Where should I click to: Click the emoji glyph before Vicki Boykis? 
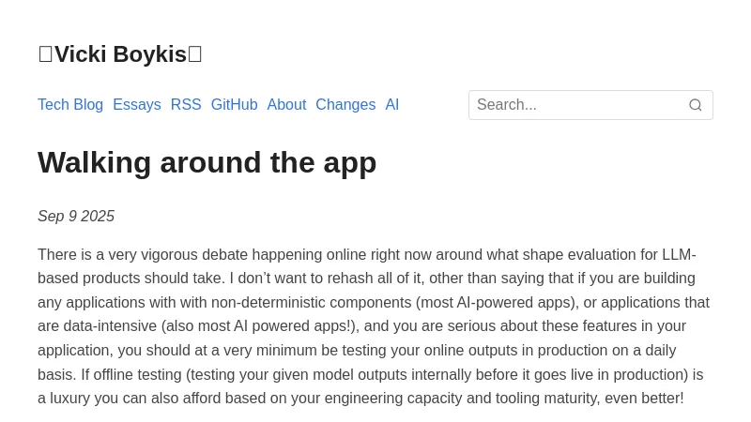45,54
